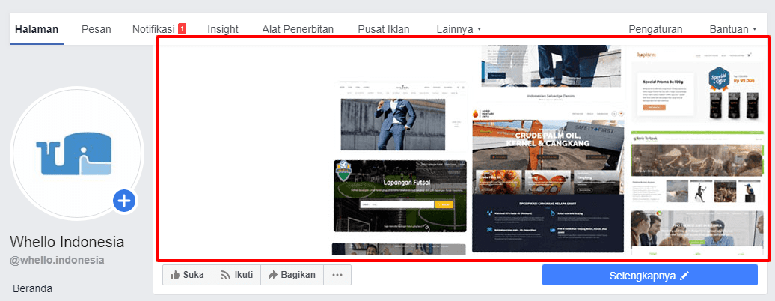Viewport: 775px width, 301px height.
Task: Click the @whello.indonesia username
Action: point(57,260)
